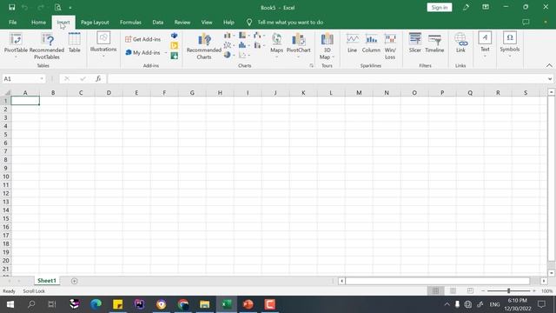Screen dimensions: 556x313
Task: Click the Sign in button
Action: click(x=440, y=8)
